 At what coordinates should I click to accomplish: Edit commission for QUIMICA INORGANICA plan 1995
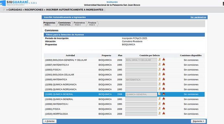click(159, 89)
